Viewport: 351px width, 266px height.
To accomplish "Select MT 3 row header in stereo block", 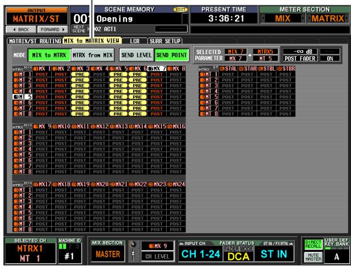I will point(209,85).
